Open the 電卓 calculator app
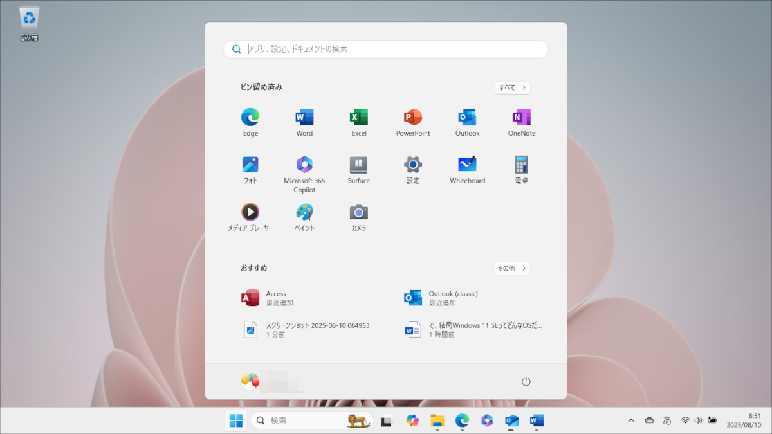 click(522, 170)
